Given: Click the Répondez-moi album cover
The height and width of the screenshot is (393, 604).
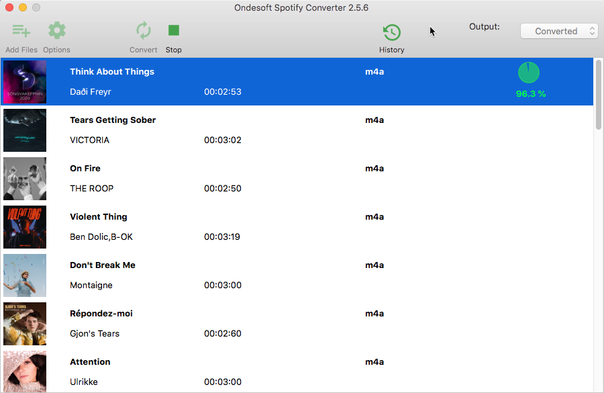Looking at the screenshot, I should point(25,324).
